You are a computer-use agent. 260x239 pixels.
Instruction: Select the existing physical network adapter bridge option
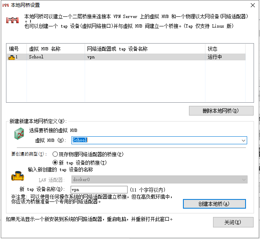click(55, 154)
